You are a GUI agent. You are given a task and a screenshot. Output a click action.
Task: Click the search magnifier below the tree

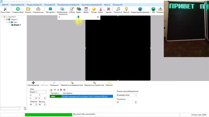click(x=25, y=109)
